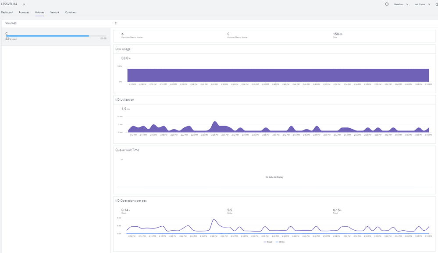
Task: Click the peak in the I/O Utilization chart
Action: pos(215,123)
